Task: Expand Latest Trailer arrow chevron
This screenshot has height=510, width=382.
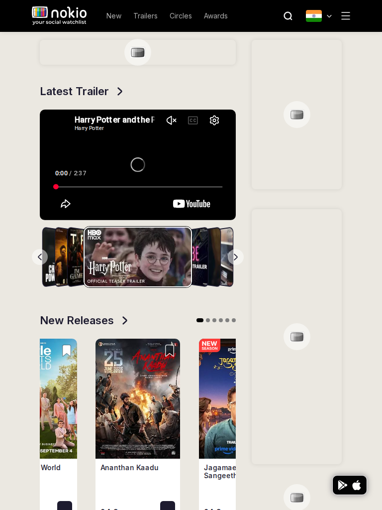Action: click(x=120, y=92)
